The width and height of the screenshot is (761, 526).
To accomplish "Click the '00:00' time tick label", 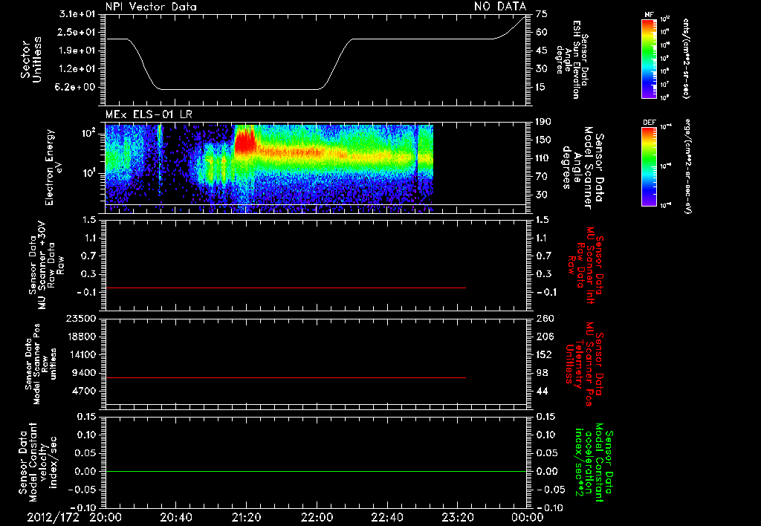I will coord(527,517).
